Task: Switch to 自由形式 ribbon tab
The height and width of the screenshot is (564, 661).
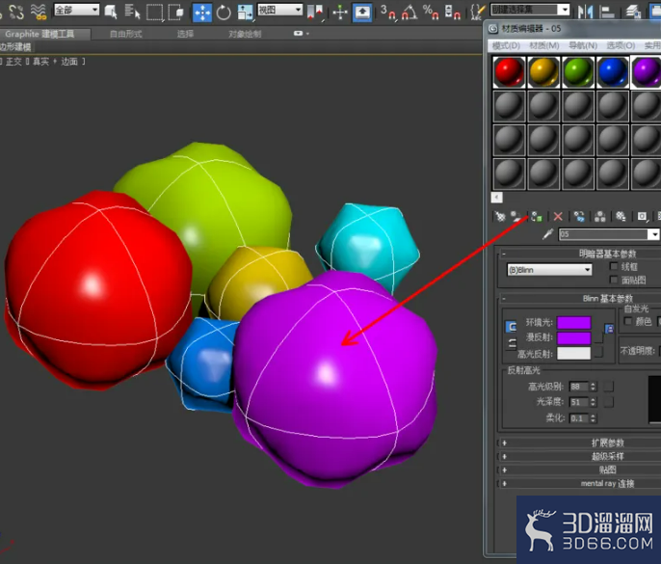Action: 126,34
